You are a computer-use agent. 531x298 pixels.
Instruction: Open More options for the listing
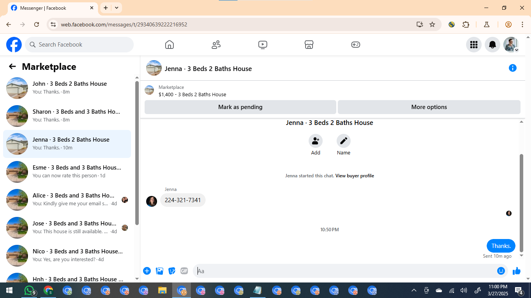click(x=429, y=107)
